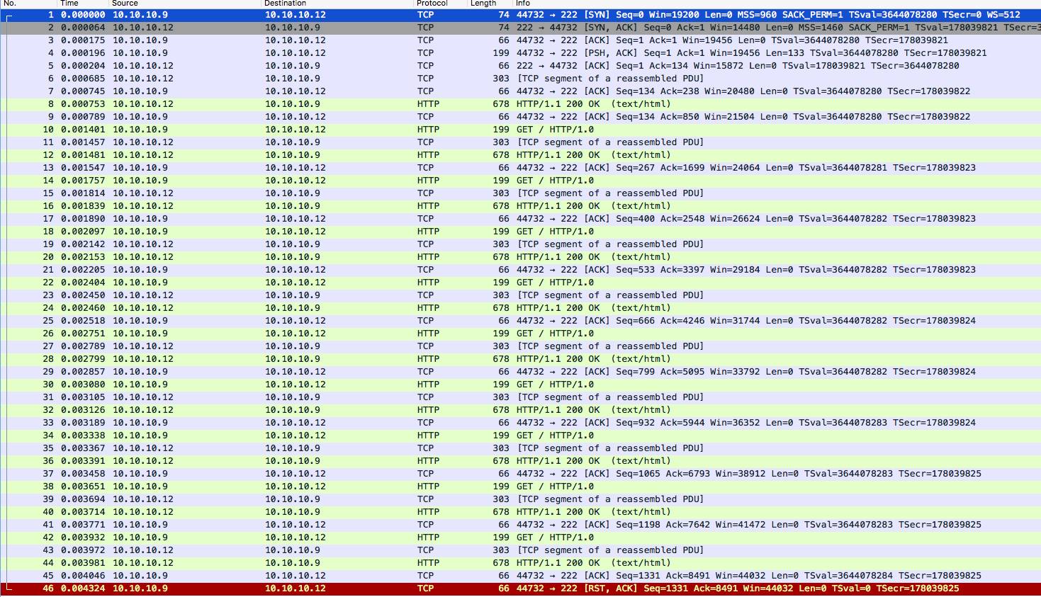Select packet 12 at time 0.001481
This screenshot has height=597, width=1041.
(x=520, y=155)
